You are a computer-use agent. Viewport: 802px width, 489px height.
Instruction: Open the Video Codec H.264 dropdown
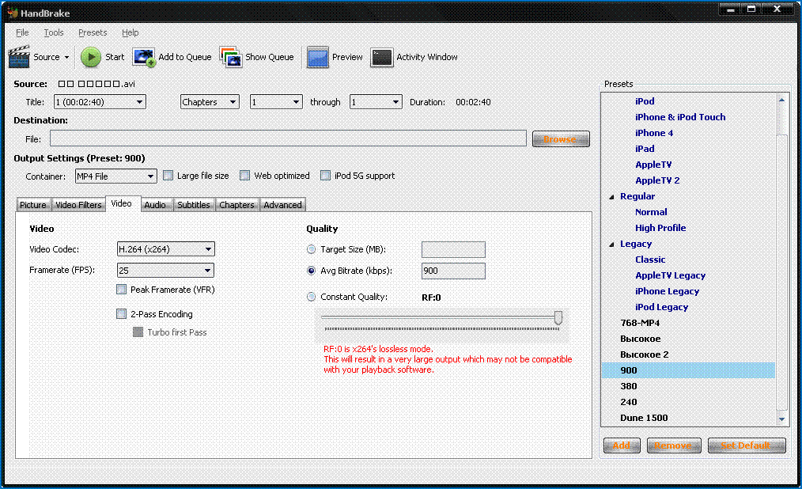click(166, 249)
